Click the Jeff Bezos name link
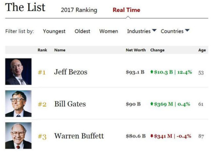Viewport: 211px width, 152px height. pos(71,72)
